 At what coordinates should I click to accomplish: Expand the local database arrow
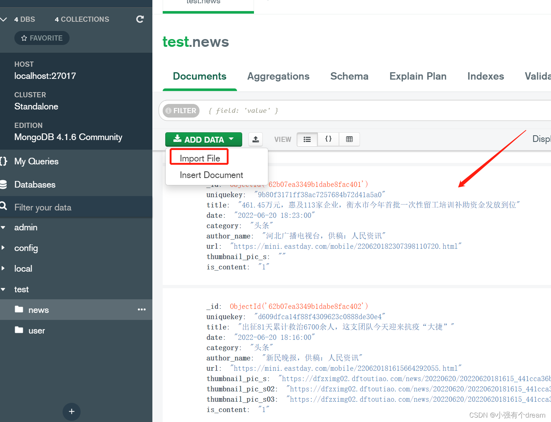click(x=3, y=268)
